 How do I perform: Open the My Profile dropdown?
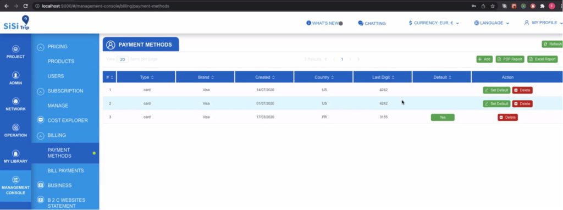pos(543,23)
